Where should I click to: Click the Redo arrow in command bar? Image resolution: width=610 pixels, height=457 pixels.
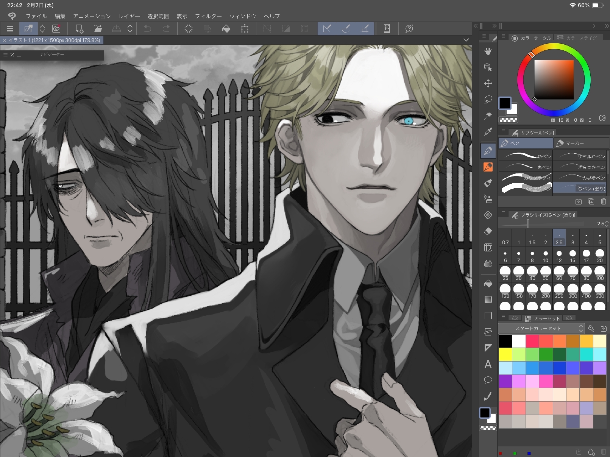[166, 29]
